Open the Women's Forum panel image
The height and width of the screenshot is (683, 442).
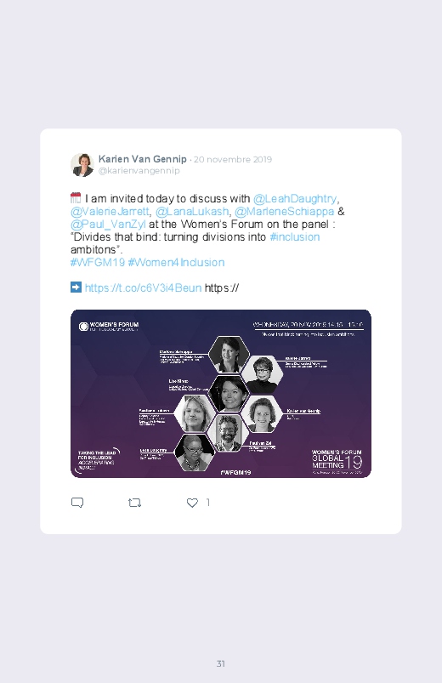(x=221, y=394)
